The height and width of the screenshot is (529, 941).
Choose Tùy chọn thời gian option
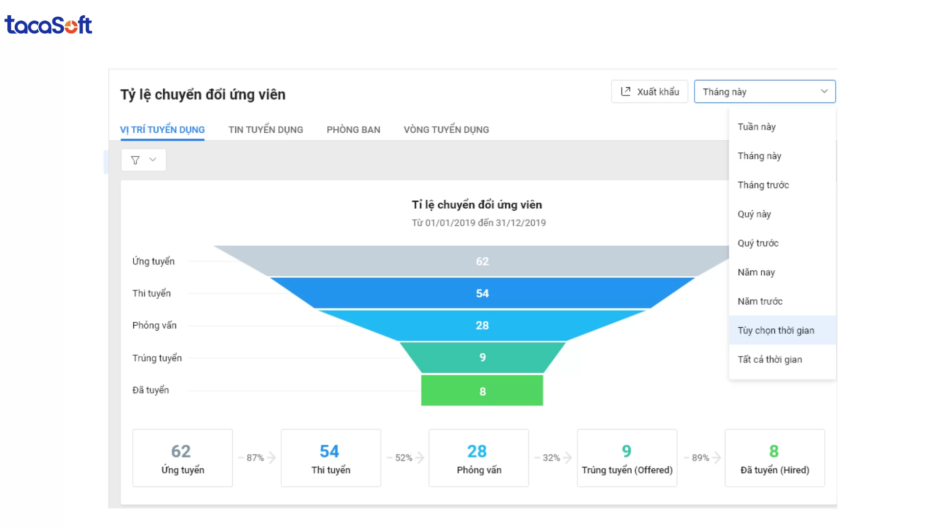tap(776, 330)
